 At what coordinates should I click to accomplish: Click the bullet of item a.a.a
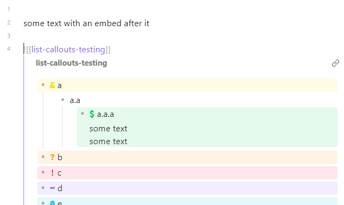point(82,113)
